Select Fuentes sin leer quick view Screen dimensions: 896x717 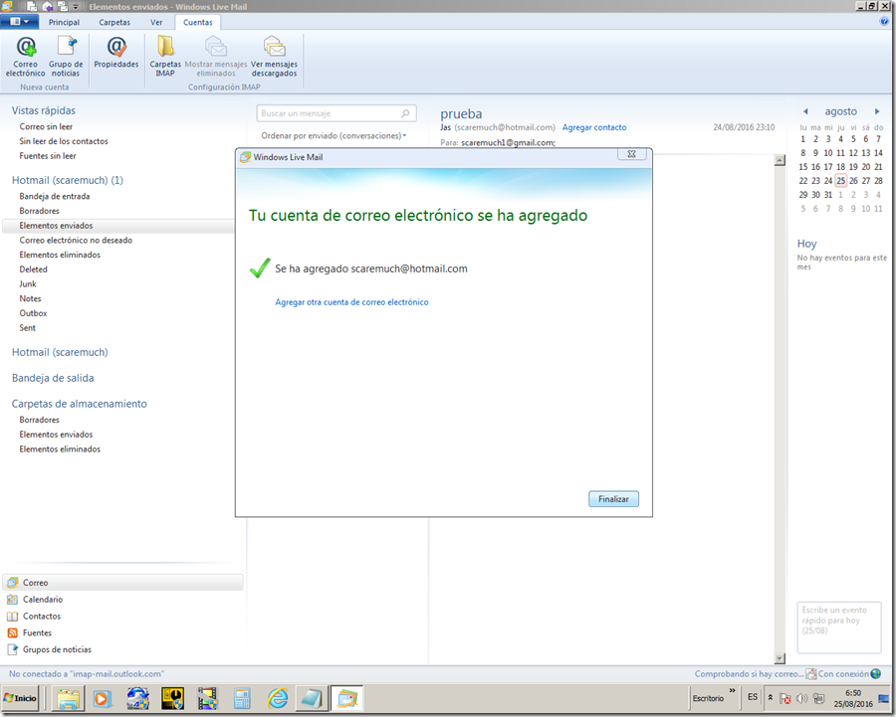pyautogui.click(x=48, y=156)
